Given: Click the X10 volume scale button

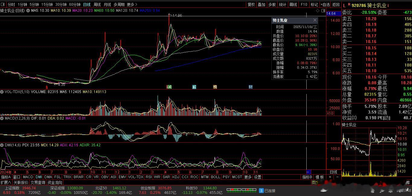Looking at the screenshot, I should click(331, 113).
